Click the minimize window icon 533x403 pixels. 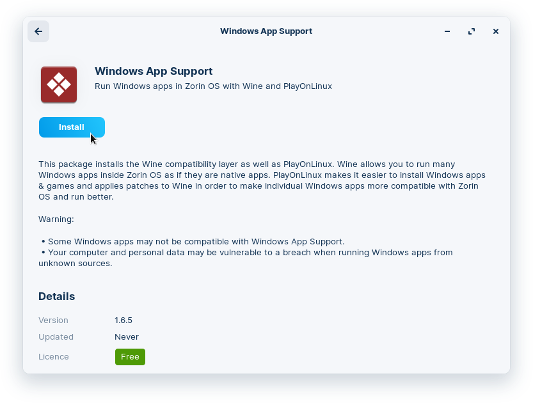[447, 31]
